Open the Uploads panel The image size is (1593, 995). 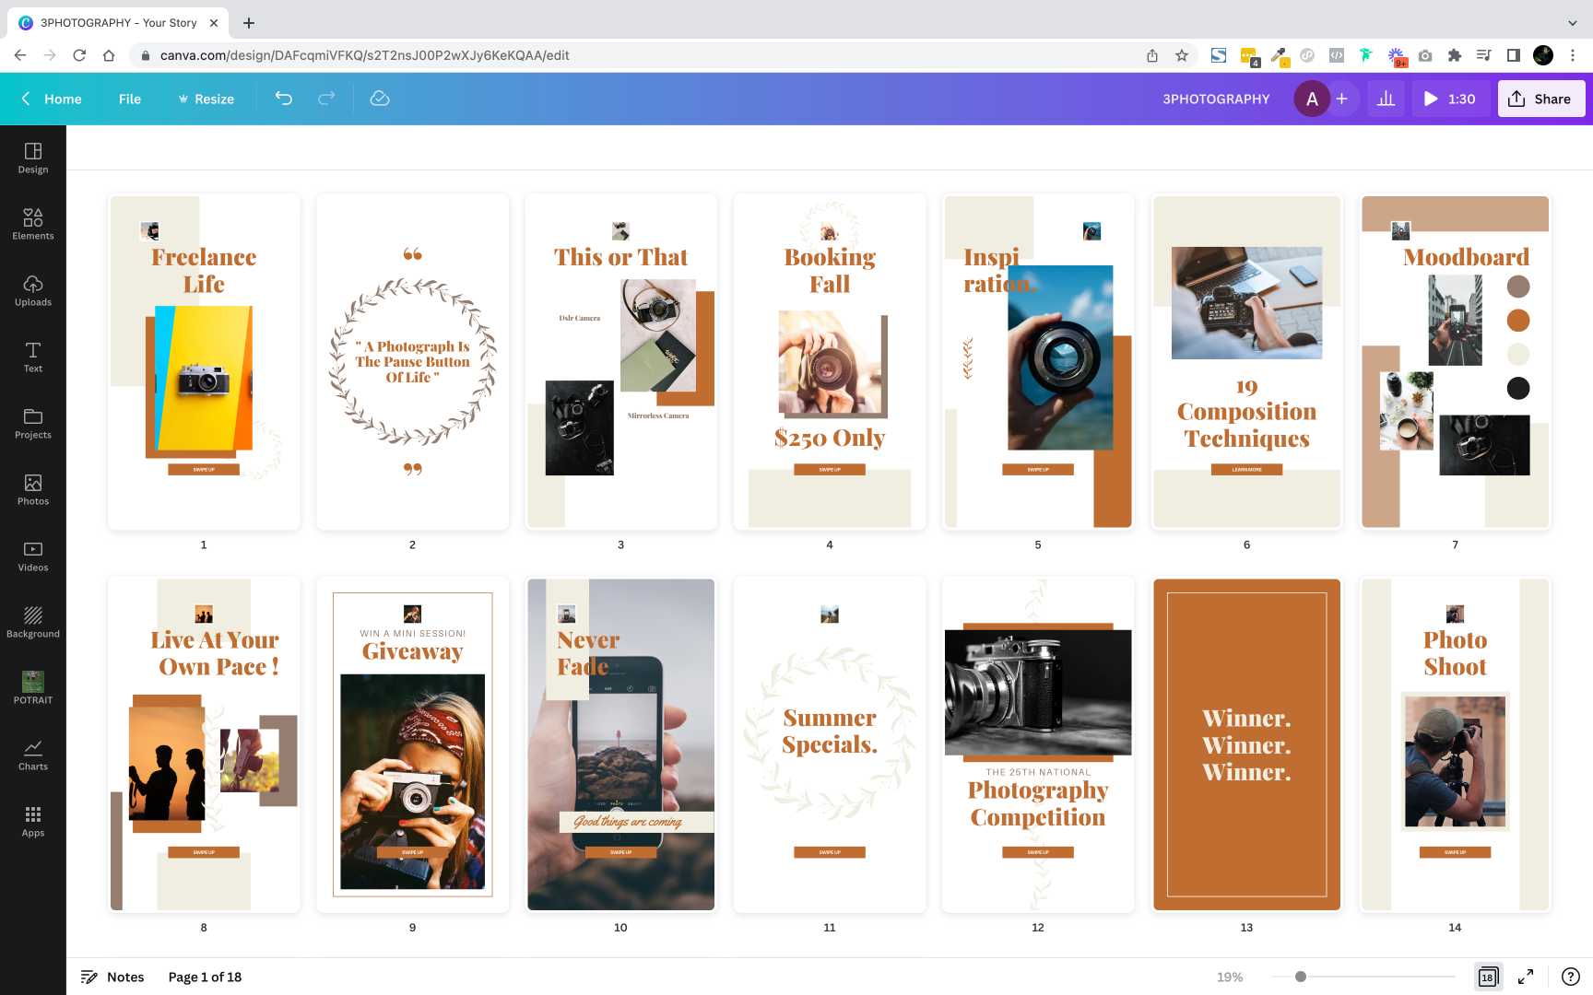pyautogui.click(x=33, y=290)
